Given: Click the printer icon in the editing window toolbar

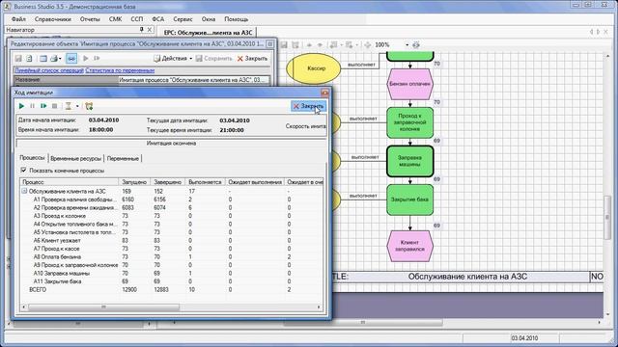Looking at the screenshot, I should click(x=54, y=59).
